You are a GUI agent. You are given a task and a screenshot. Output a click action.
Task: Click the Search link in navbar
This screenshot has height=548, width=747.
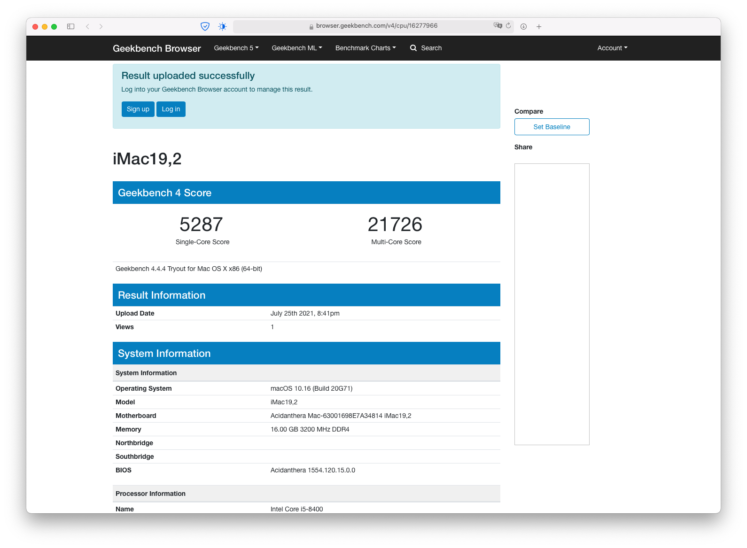[431, 48]
